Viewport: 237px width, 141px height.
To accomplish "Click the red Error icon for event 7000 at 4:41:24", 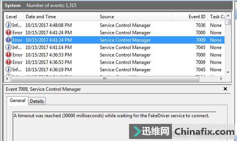I will click(9, 32).
